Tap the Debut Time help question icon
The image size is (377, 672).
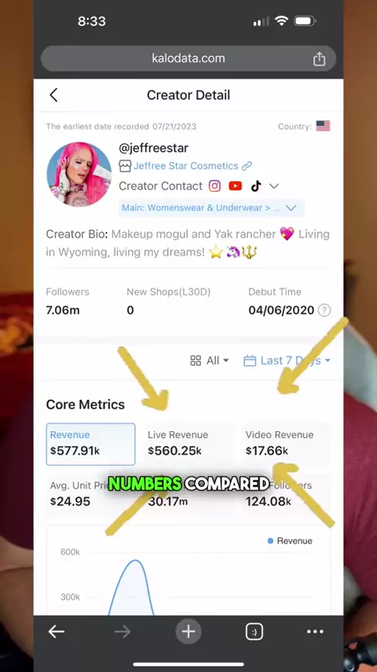pyautogui.click(x=324, y=310)
